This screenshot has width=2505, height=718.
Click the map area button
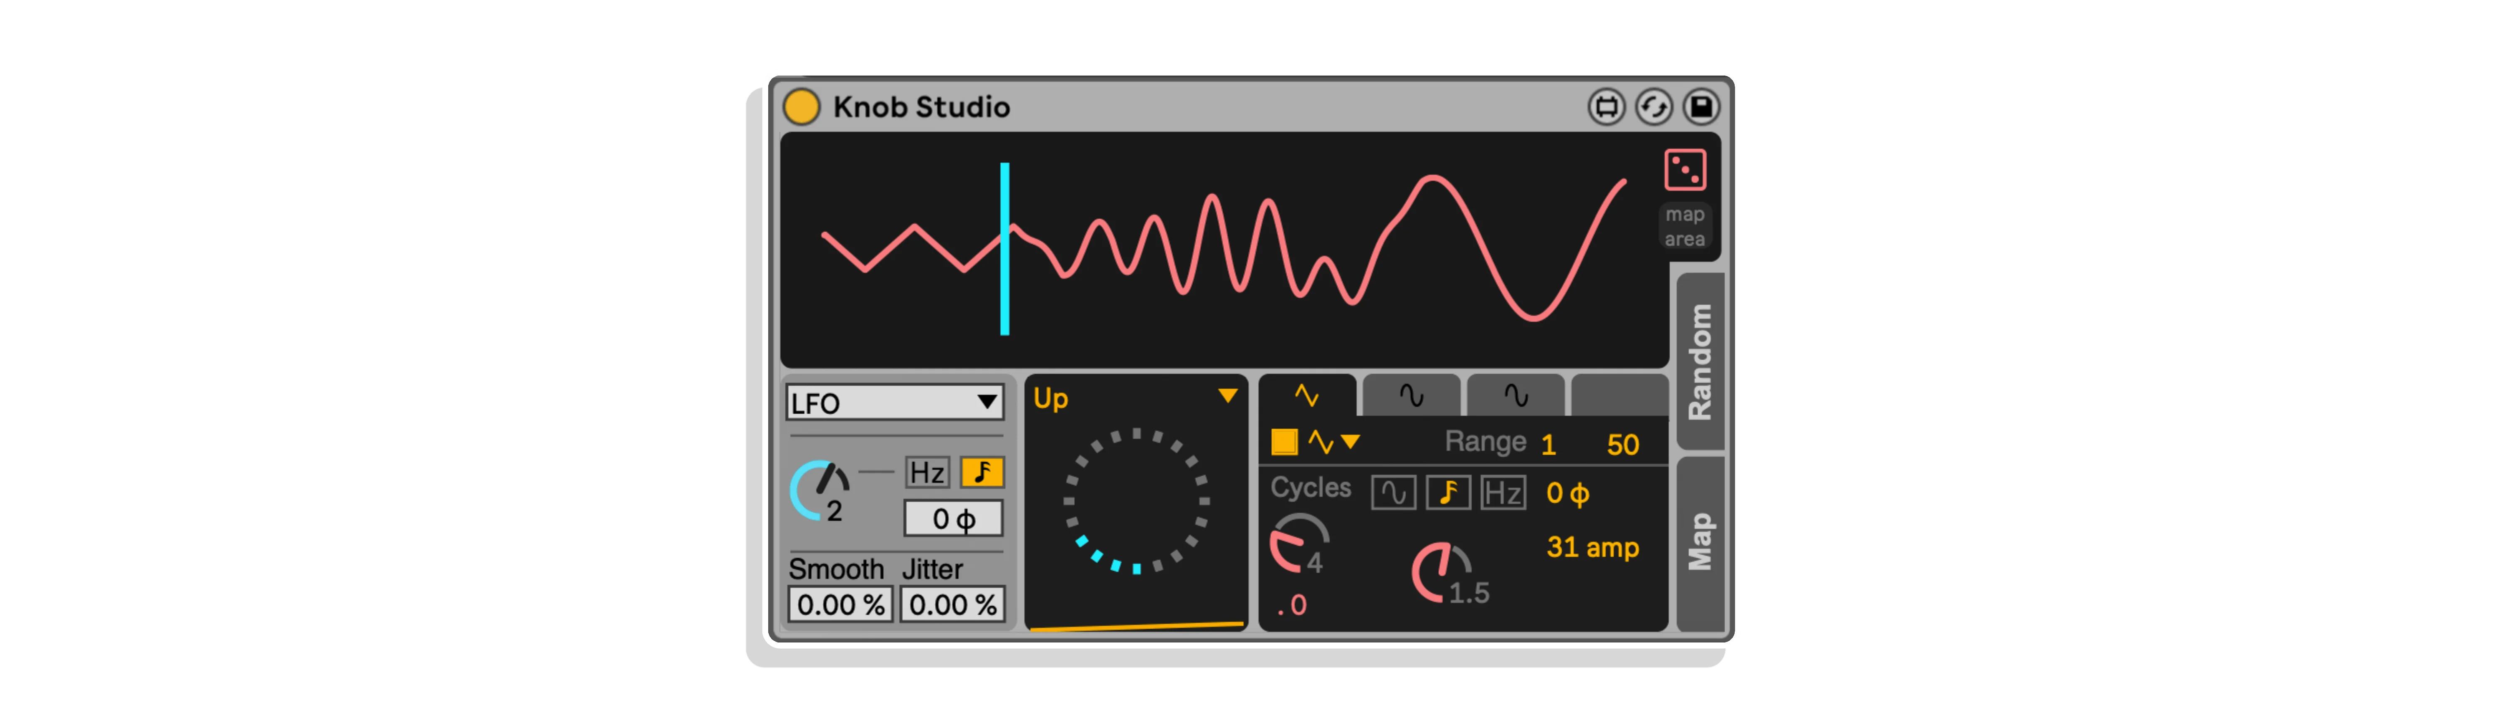1684,226
